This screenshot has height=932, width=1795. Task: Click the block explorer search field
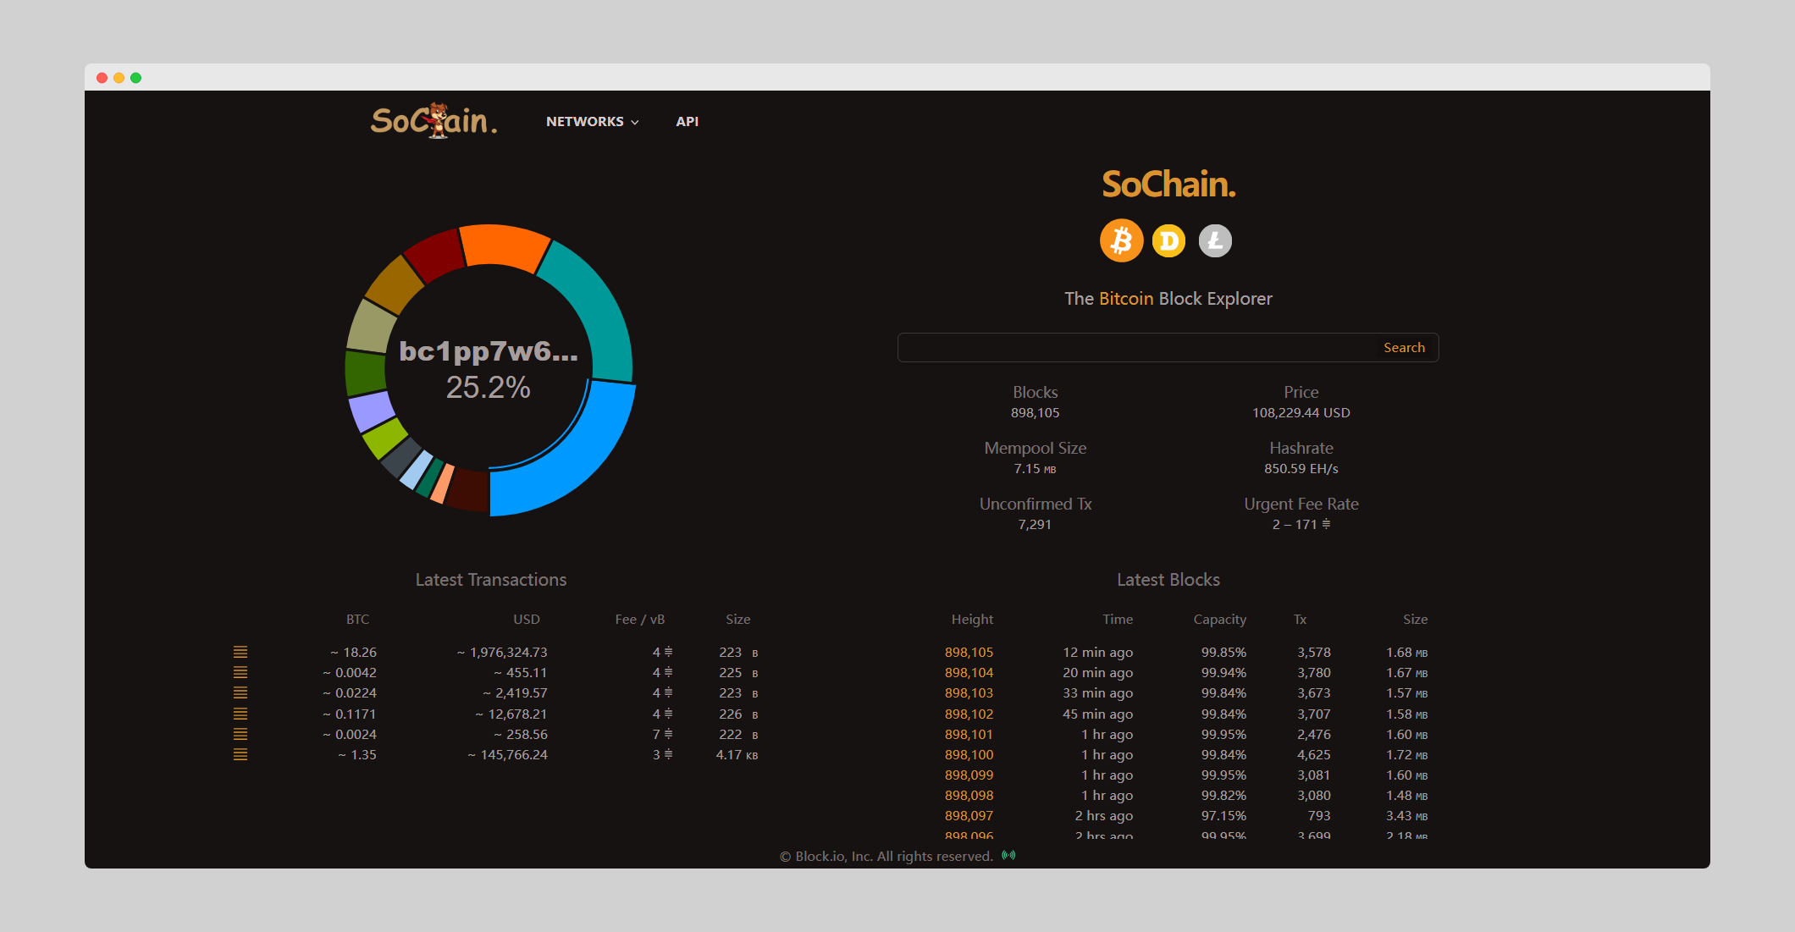(x=1135, y=347)
